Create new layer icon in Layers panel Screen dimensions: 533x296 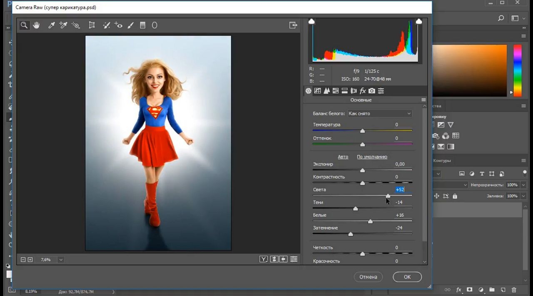(x=503, y=290)
